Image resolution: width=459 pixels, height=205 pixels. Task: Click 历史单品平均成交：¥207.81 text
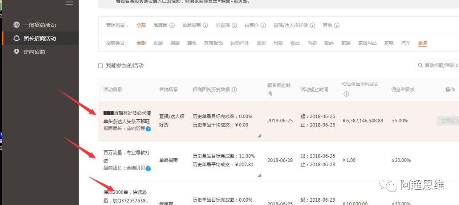pos(223,164)
